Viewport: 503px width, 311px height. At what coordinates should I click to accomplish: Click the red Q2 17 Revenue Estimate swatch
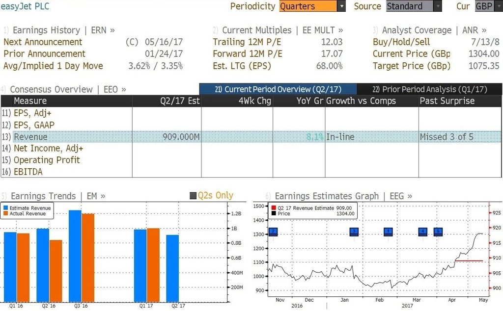pos(274,208)
